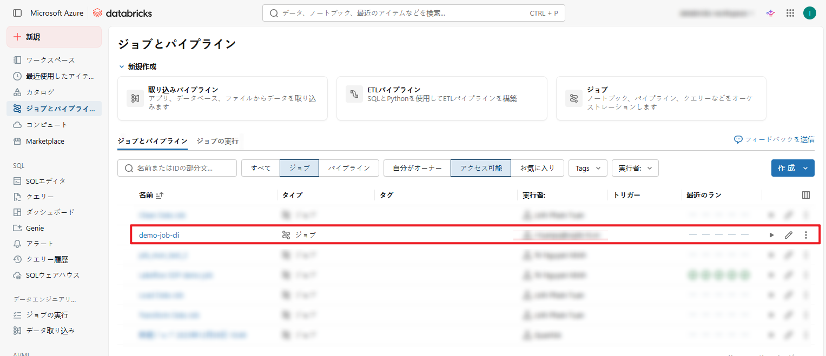826x356 pixels.
Task: Open the apps grid icon in top bar
Action: pyautogui.click(x=790, y=13)
